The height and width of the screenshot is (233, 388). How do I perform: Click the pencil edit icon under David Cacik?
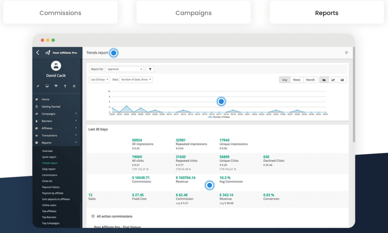tap(37, 86)
